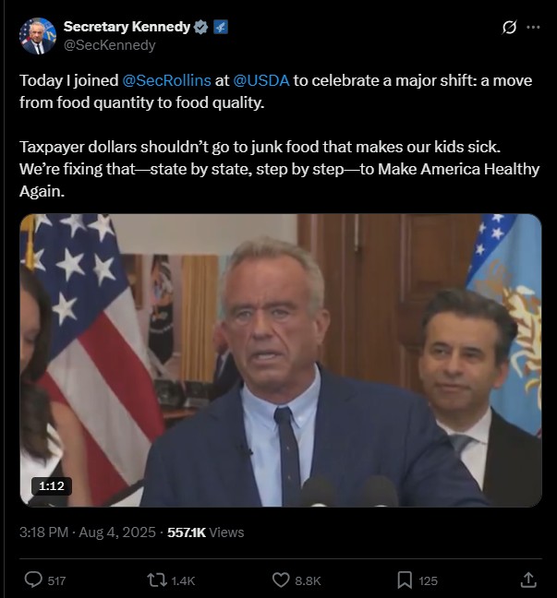Repost using the retweet arrows icon
This screenshot has width=557, height=598.
pos(157,580)
